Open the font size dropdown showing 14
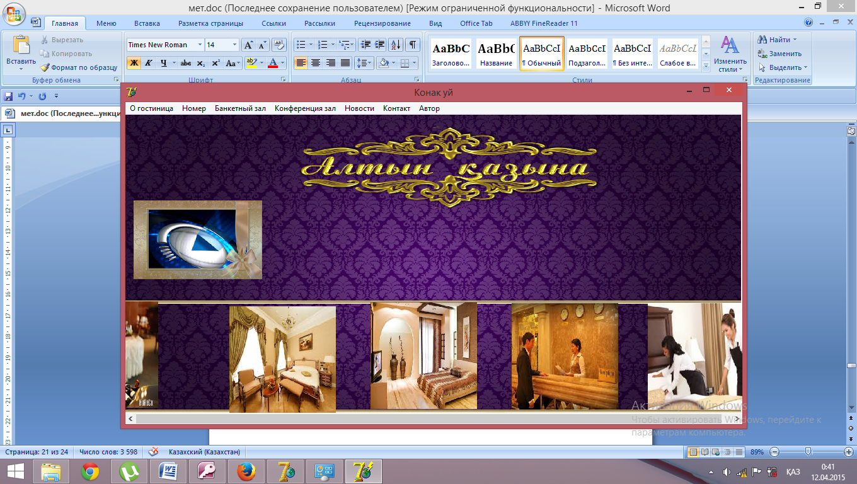The height and width of the screenshot is (484, 857). (x=234, y=45)
